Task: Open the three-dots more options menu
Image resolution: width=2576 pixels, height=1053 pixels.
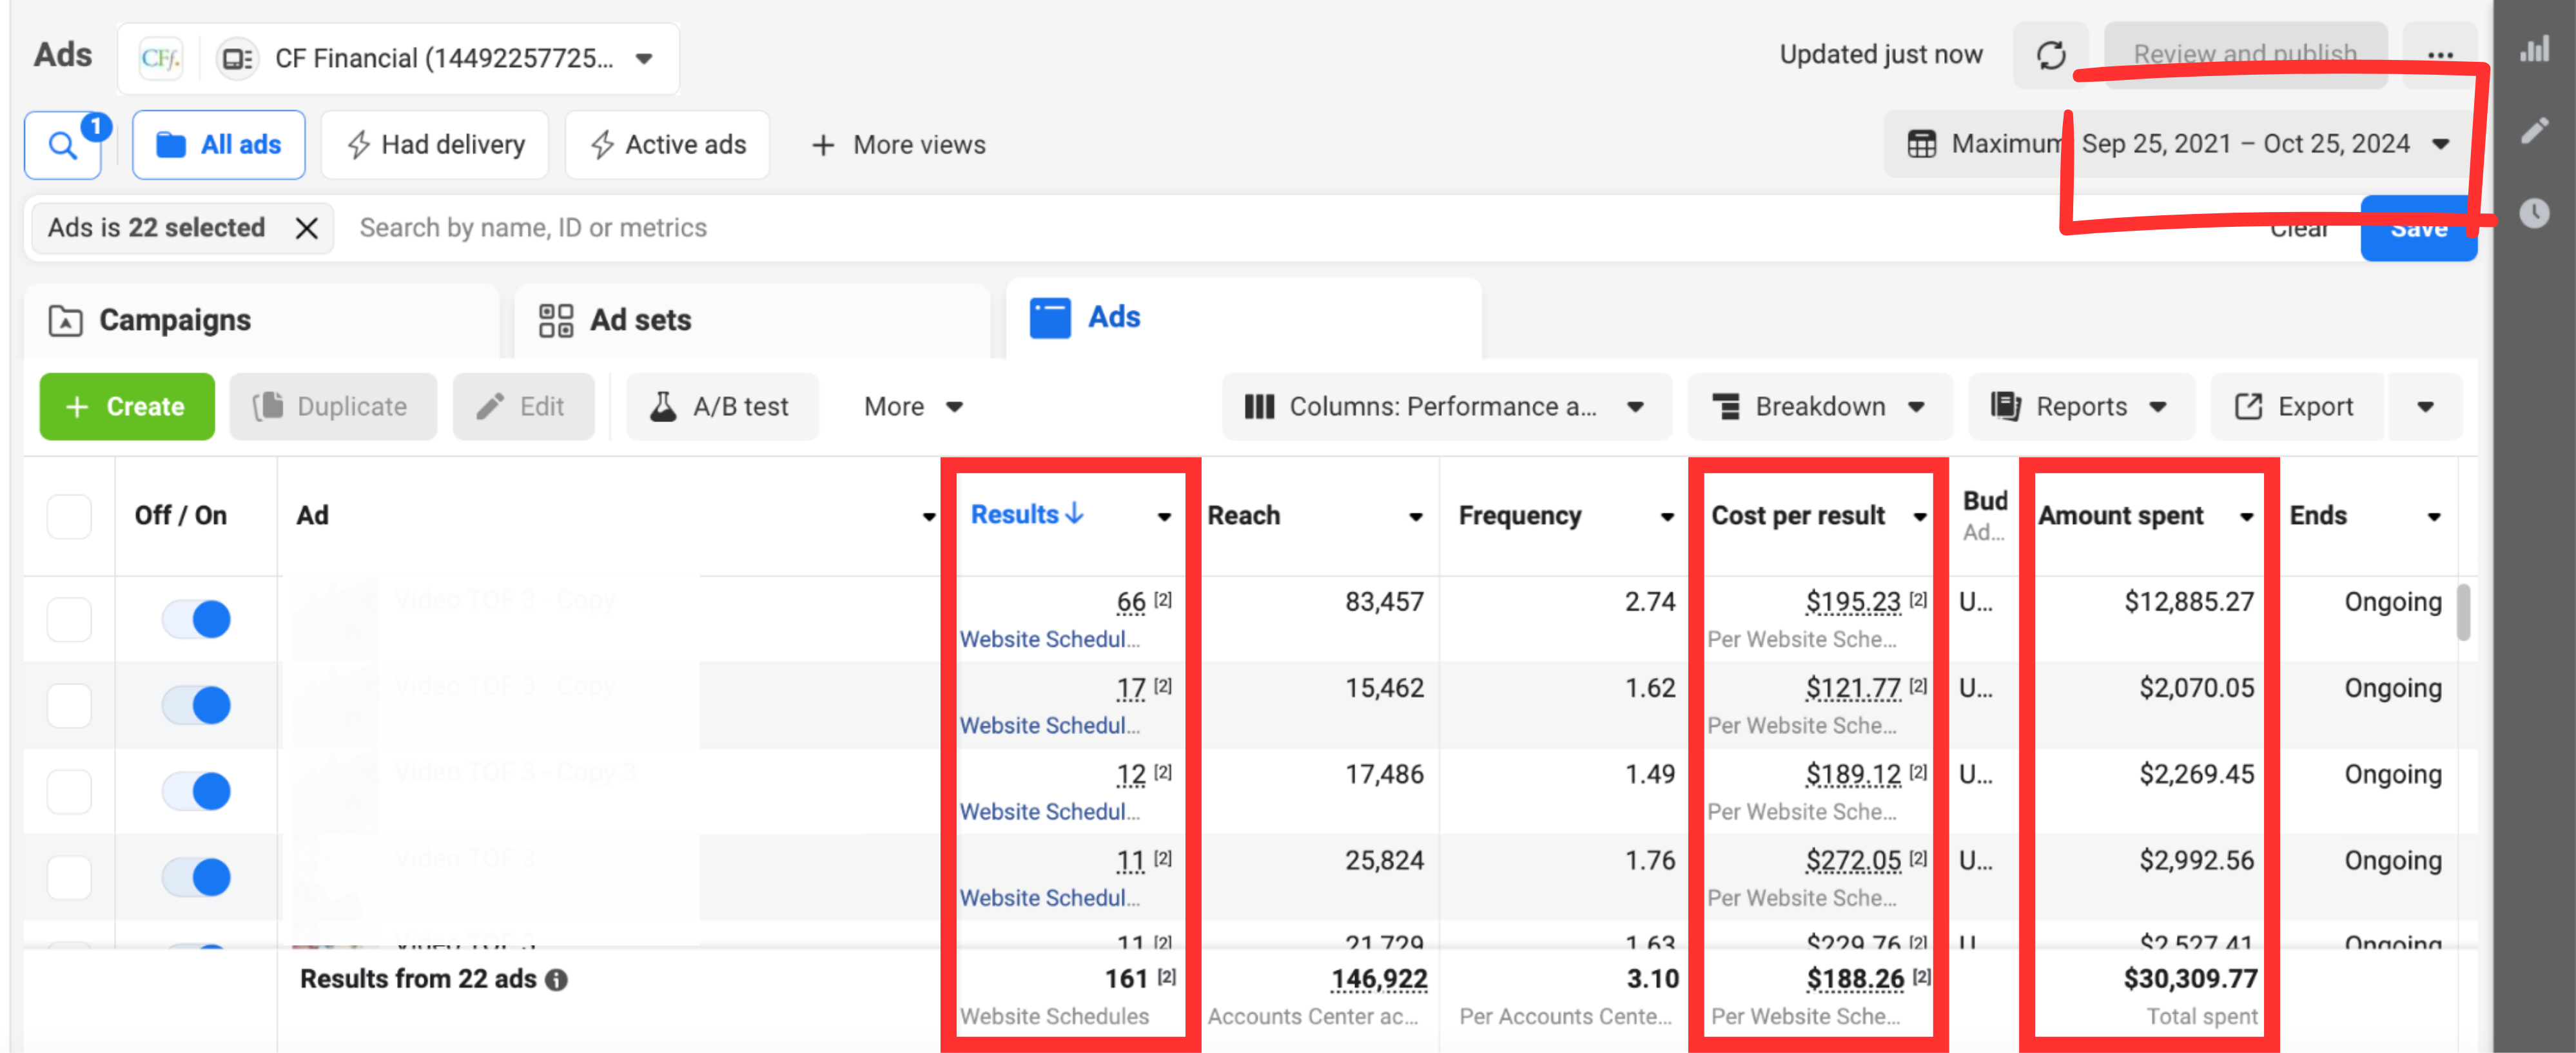Action: click(x=2440, y=55)
